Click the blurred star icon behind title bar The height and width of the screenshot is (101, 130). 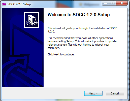pos(81,4)
